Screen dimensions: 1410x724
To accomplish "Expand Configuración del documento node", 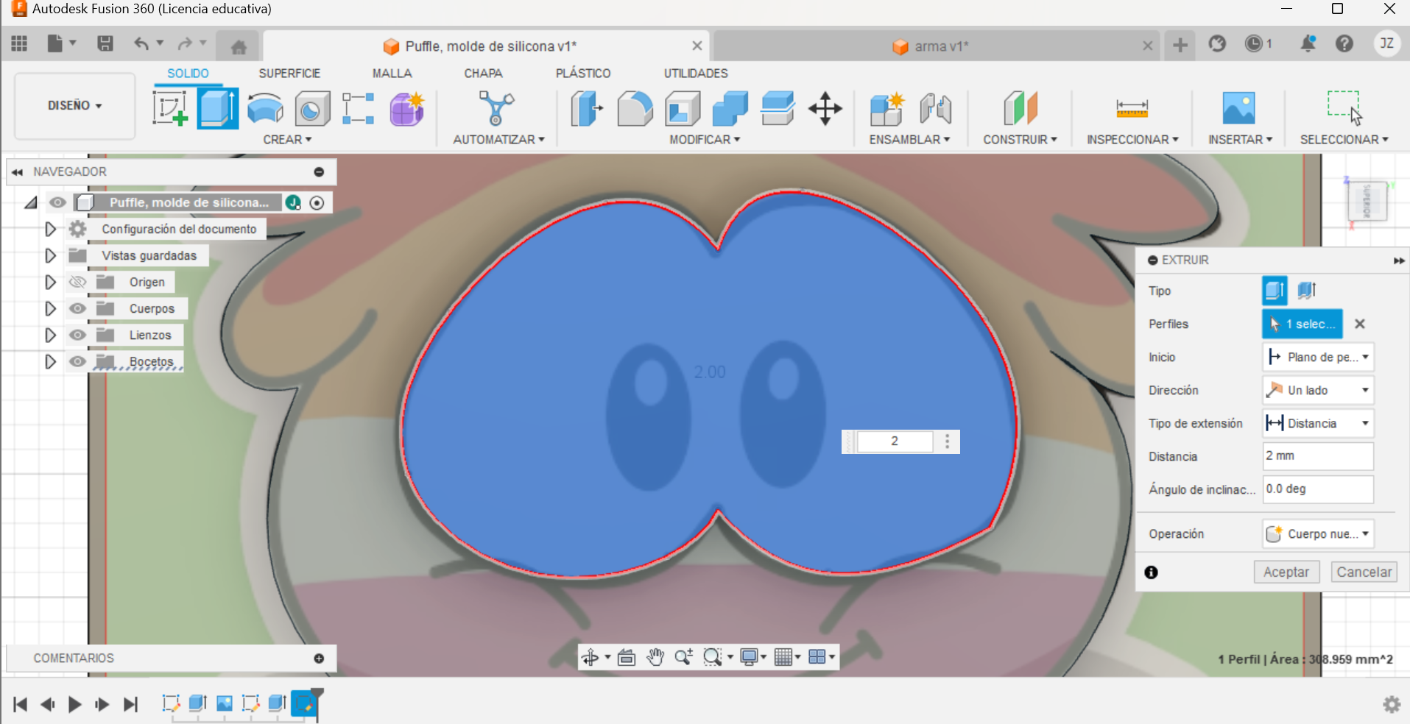I will pos(50,229).
